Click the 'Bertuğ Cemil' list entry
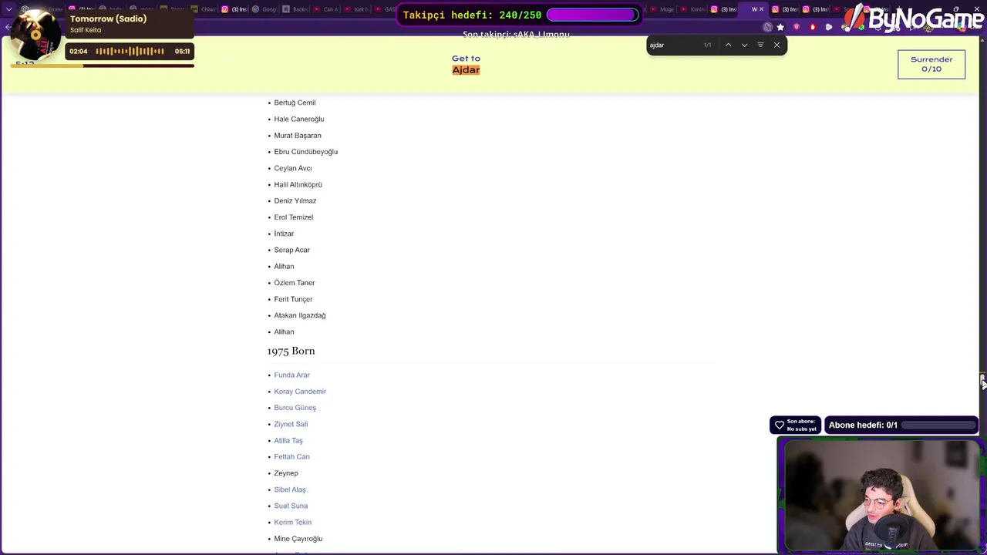The width and height of the screenshot is (987, 555). coord(295,103)
